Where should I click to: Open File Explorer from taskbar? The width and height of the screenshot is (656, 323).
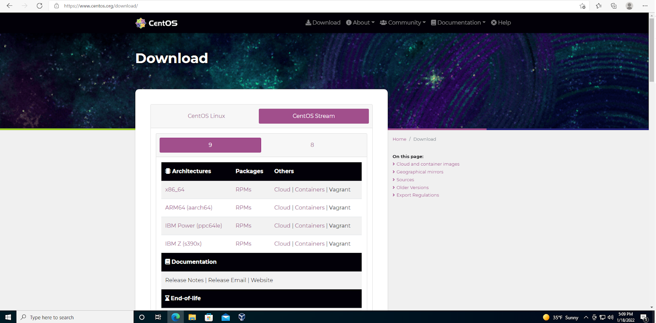point(192,317)
